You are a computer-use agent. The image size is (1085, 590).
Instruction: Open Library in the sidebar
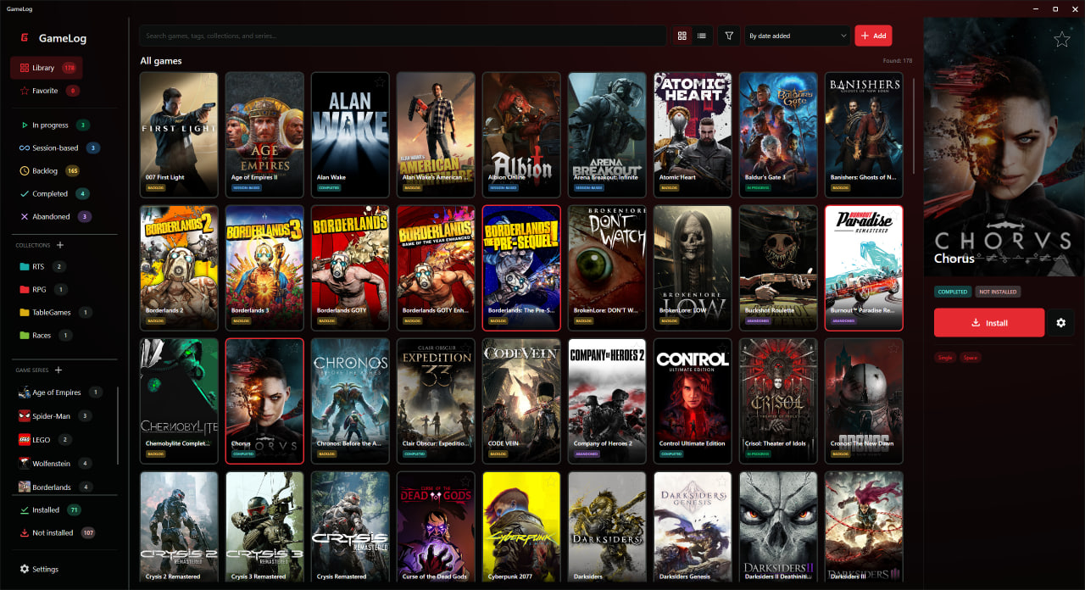[x=47, y=68]
